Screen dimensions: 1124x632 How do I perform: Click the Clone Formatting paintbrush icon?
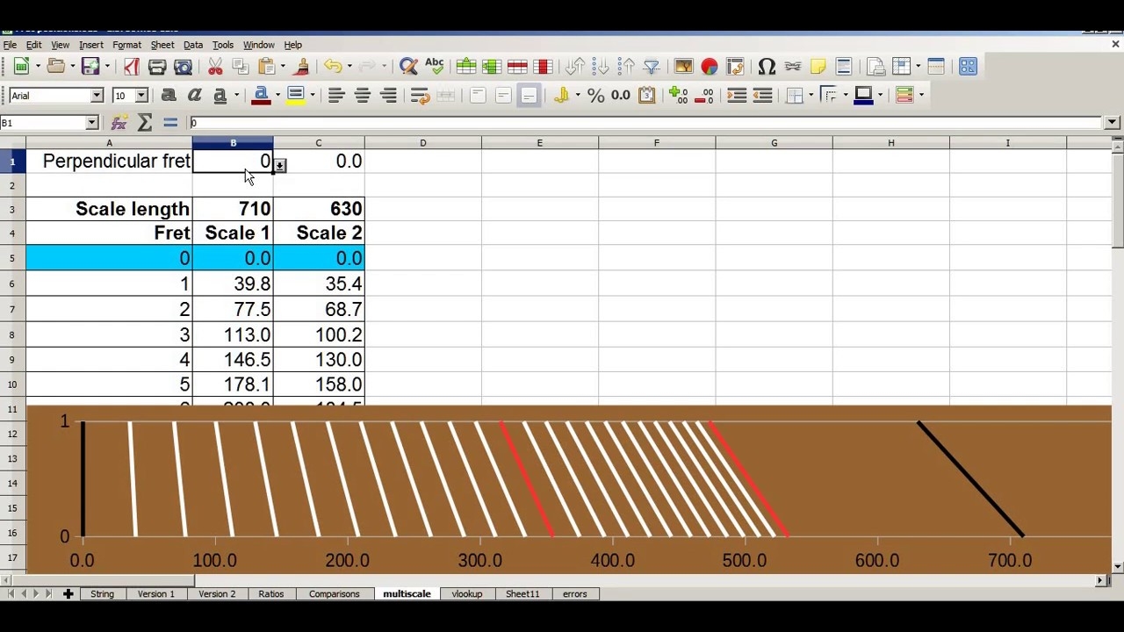click(x=301, y=67)
